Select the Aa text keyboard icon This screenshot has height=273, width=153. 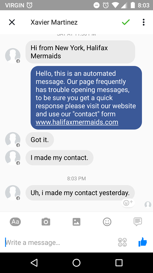[x=15, y=222]
